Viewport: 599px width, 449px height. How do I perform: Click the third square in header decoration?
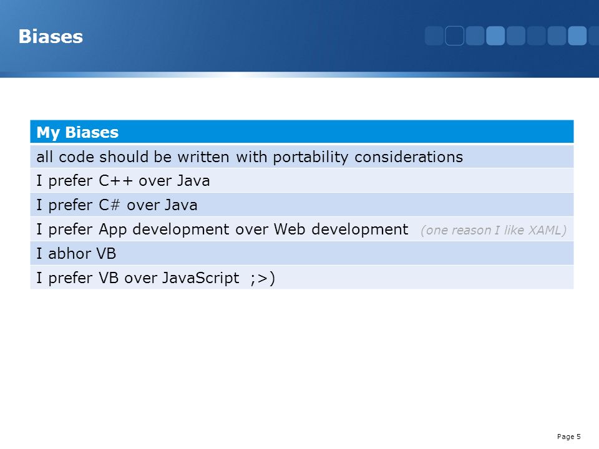(x=475, y=36)
